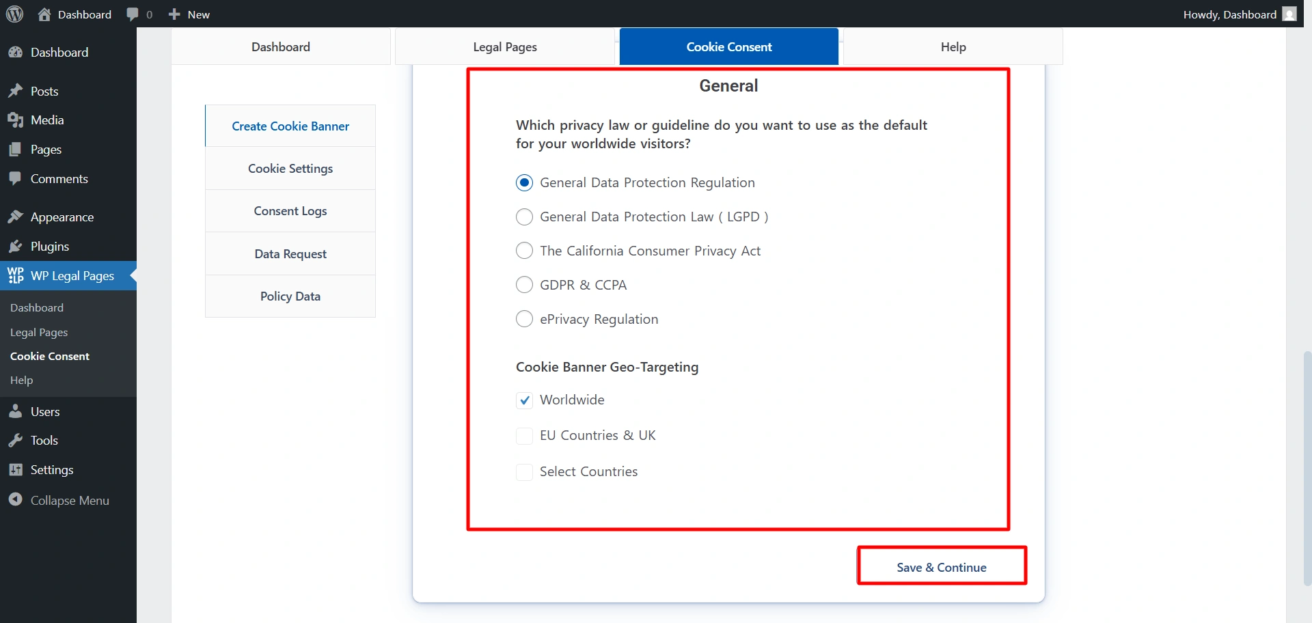Image resolution: width=1312 pixels, height=623 pixels.
Task: Expand the Howdy, Dashboard account menu
Action: (x=1229, y=14)
